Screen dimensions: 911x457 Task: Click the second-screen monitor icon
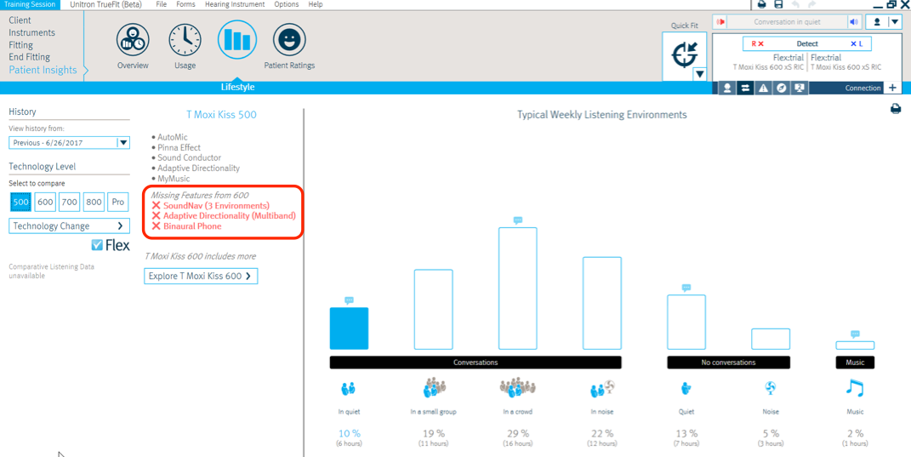[800, 88]
